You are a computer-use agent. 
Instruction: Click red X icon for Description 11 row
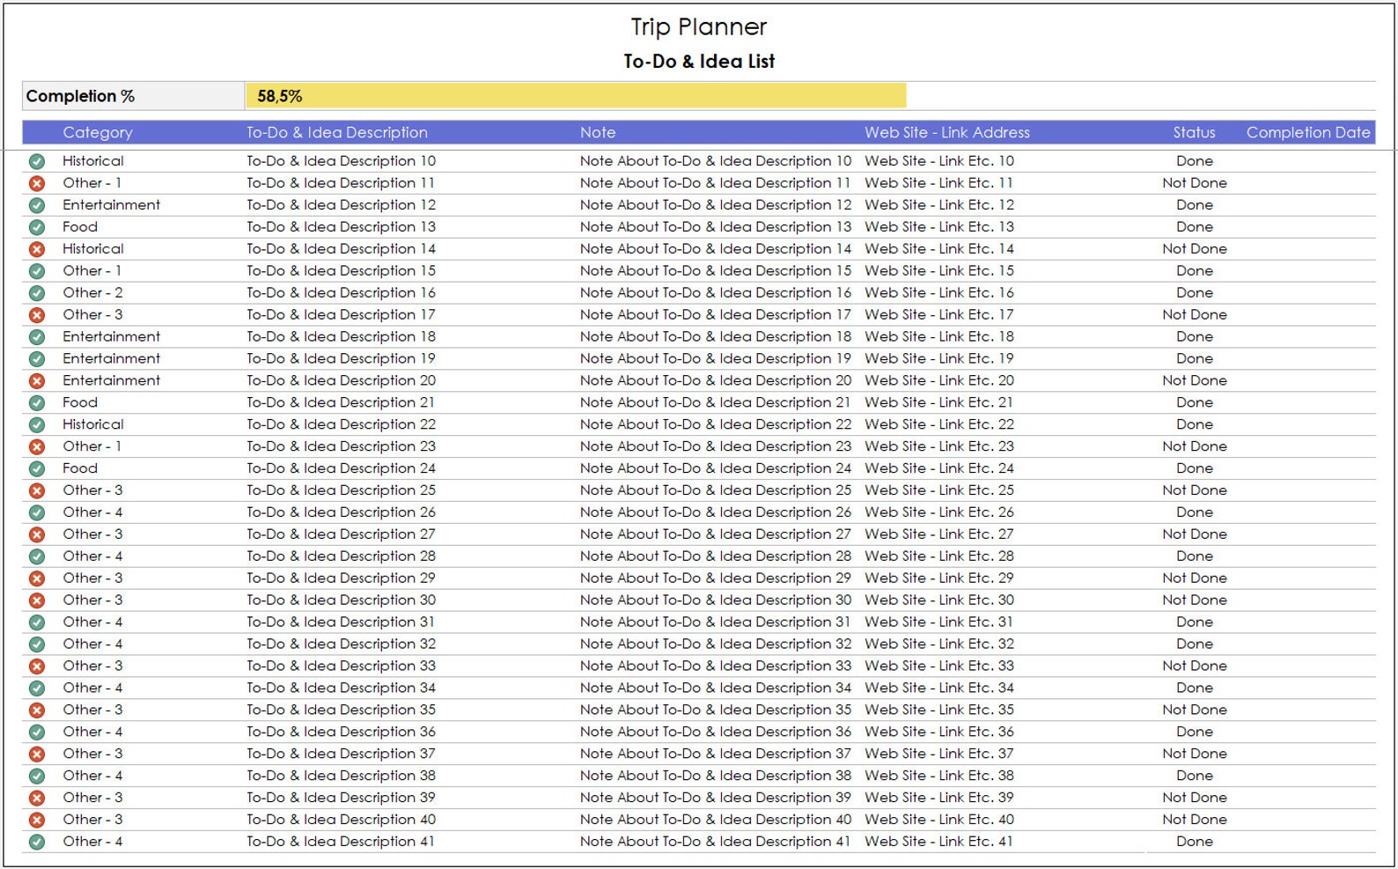pos(37,183)
